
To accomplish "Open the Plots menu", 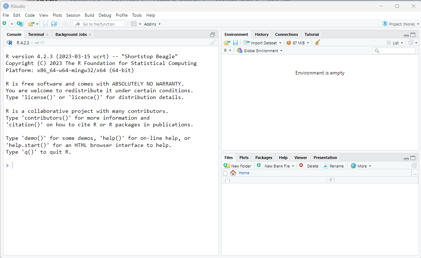I will point(57,15).
